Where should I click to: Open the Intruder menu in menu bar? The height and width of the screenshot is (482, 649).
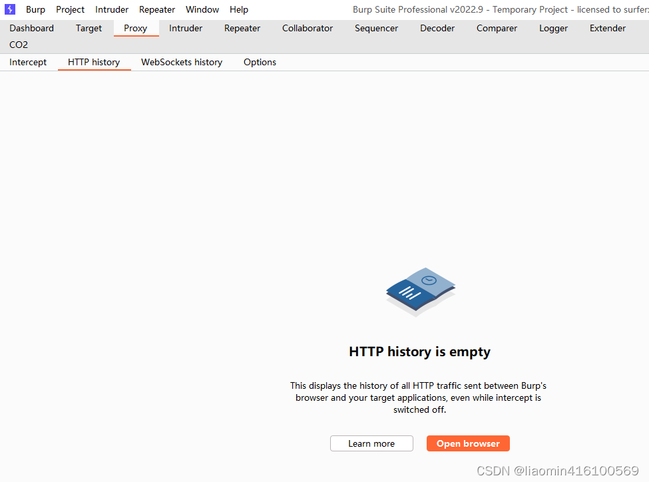pos(112,9)
